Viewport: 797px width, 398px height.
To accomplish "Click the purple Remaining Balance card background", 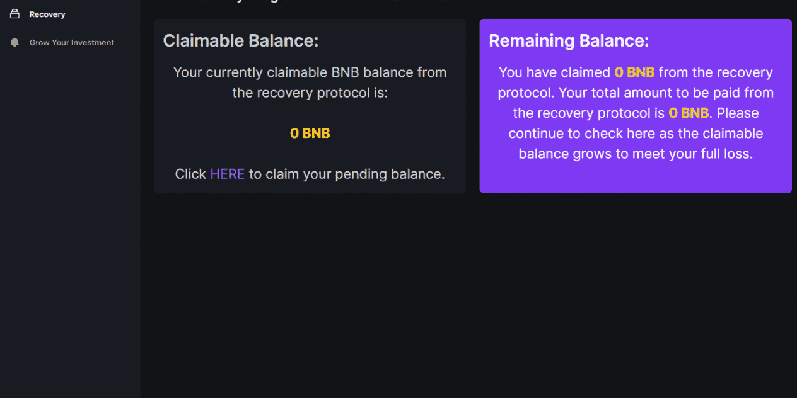I will tap(636, 176).
